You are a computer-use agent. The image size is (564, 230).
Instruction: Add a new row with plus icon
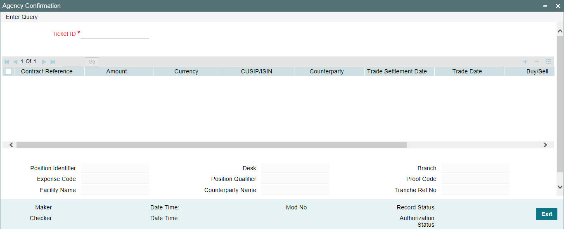point(525,62)
